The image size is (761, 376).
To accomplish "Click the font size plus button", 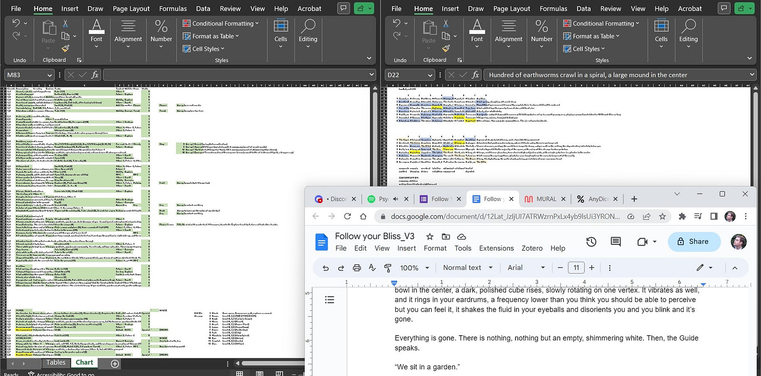I will [592, 268].
